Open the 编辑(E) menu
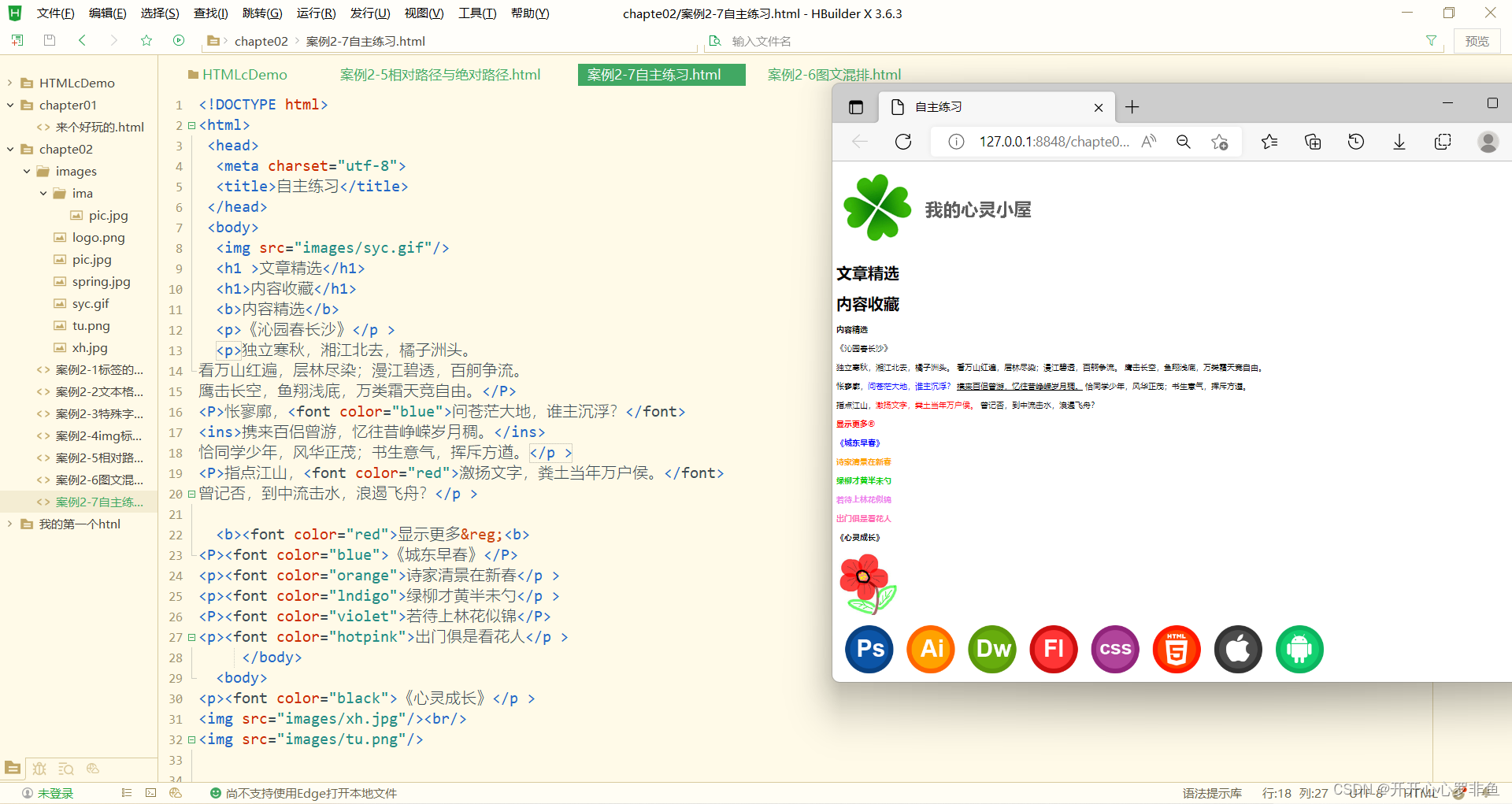 point(107,13)
